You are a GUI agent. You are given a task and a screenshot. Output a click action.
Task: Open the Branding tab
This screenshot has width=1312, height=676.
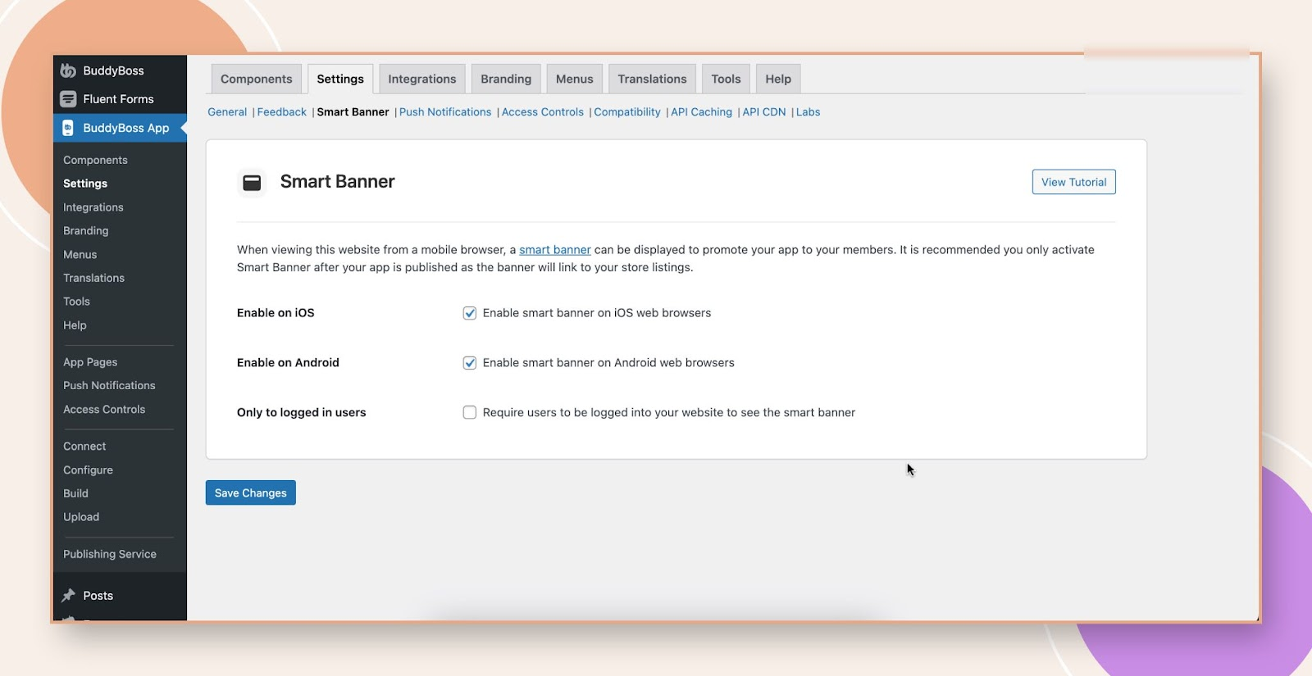[506, 79]
